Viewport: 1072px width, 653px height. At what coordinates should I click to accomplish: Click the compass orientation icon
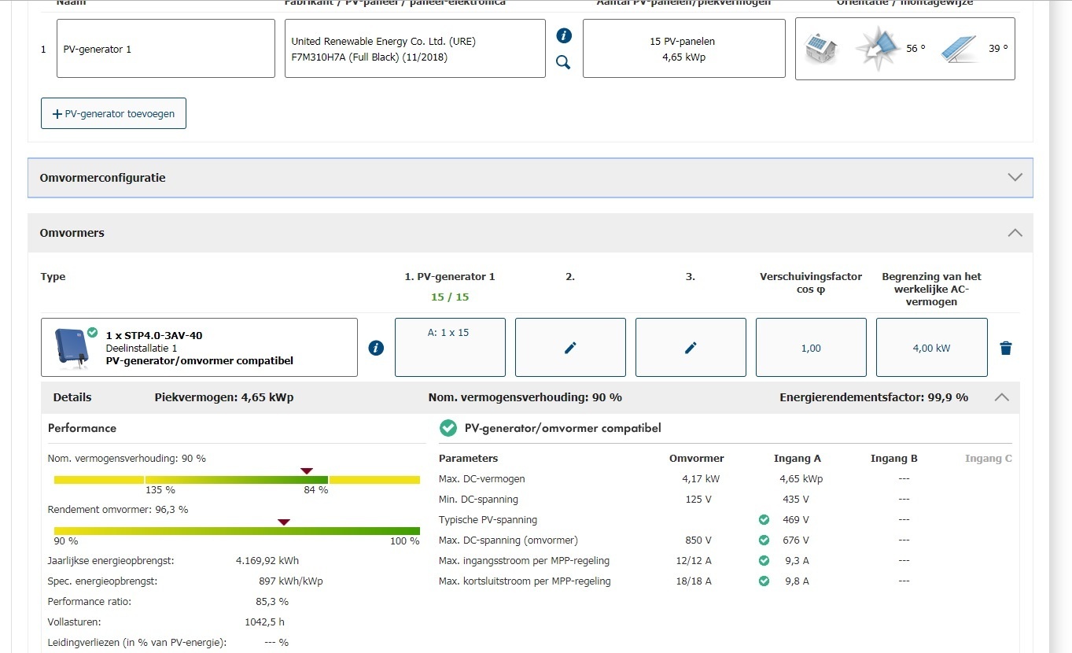point(876,48)
